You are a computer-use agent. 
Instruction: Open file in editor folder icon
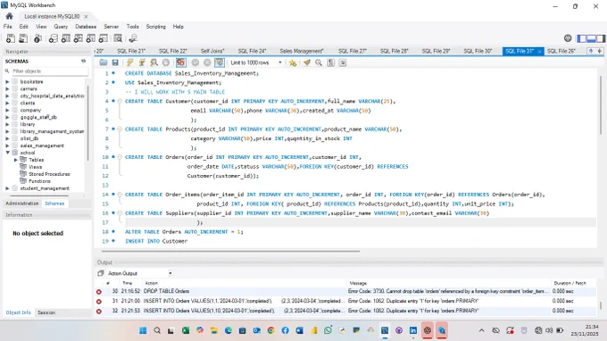(104, 62)
